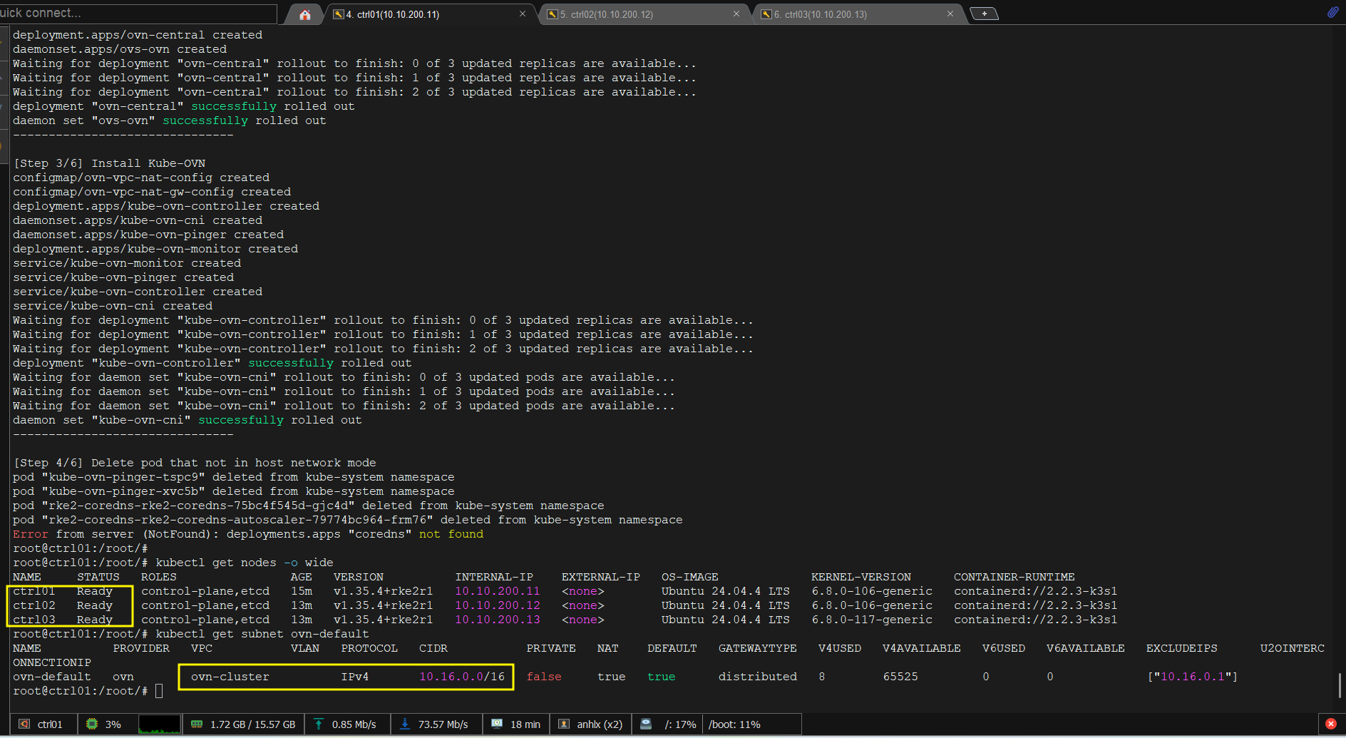1346x738 pixels.
Task: Click the key icon on ctrl01 tab
Action: (x=339, y=14)
